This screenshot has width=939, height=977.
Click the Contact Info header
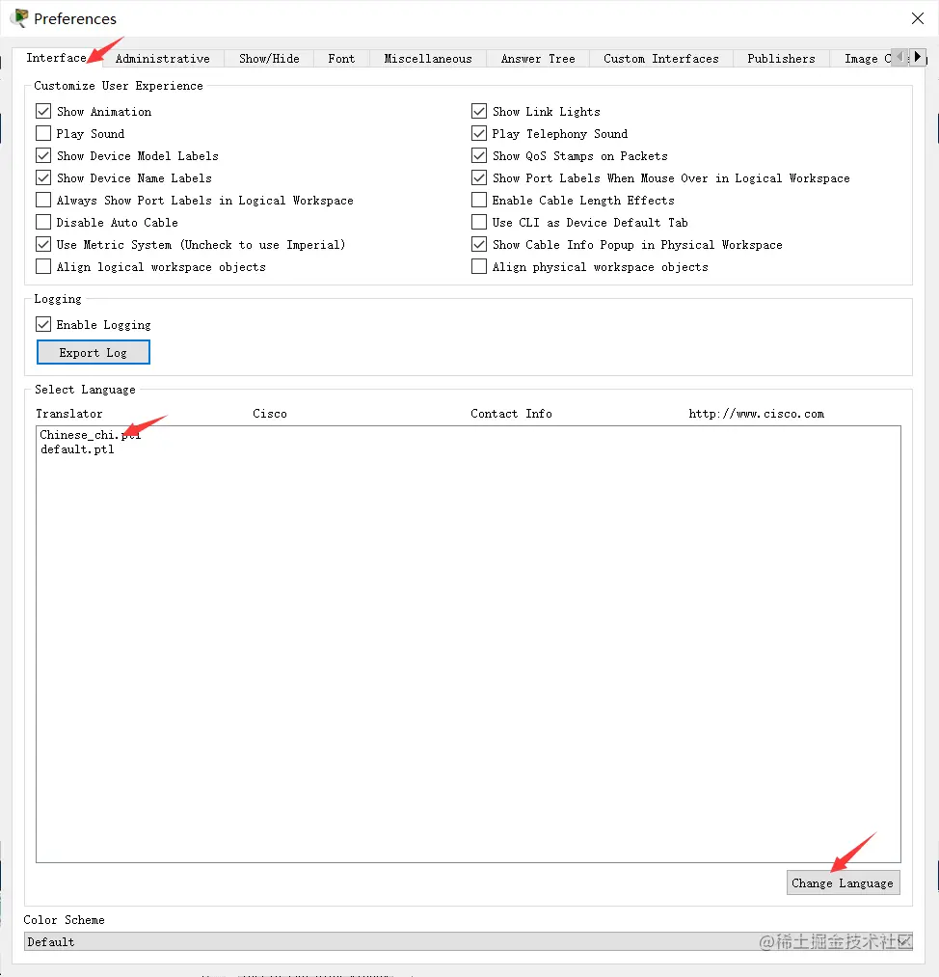511,414
